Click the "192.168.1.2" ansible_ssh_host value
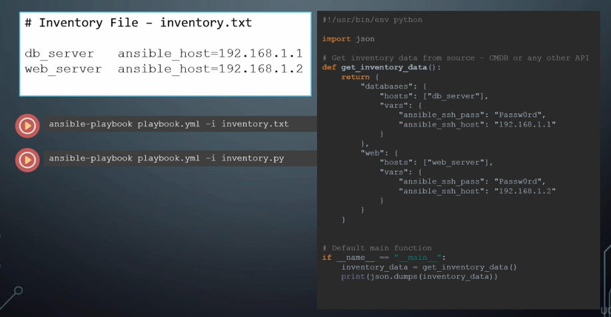 point(525,191)
